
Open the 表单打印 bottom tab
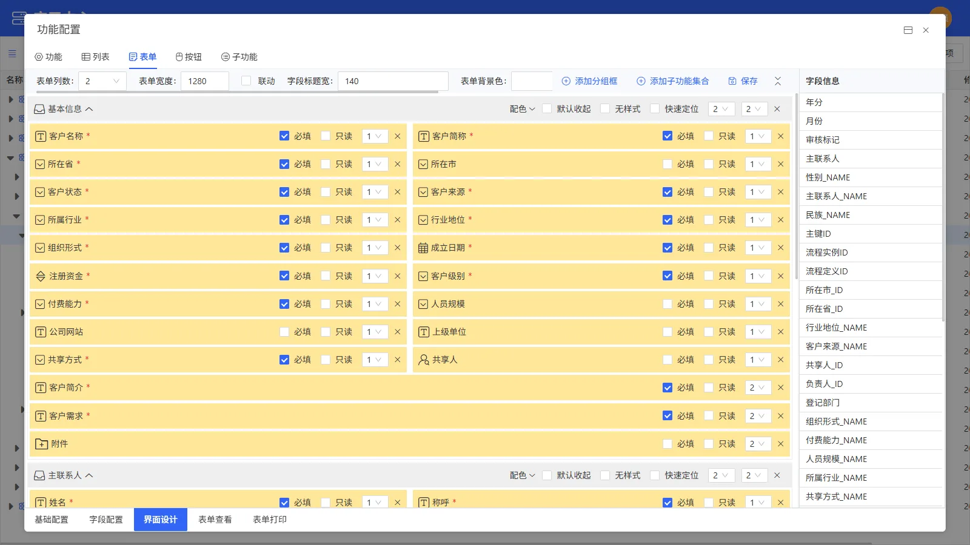pos(270,520)
